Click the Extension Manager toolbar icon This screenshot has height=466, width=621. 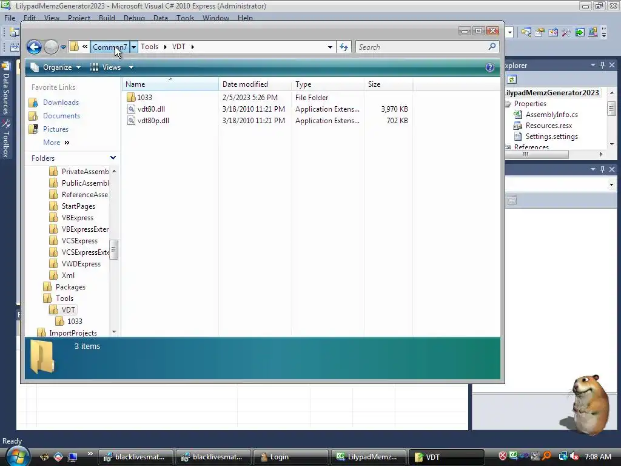593,32
